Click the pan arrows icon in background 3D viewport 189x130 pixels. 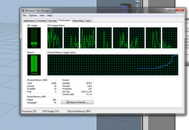click(x=138, y=6)
